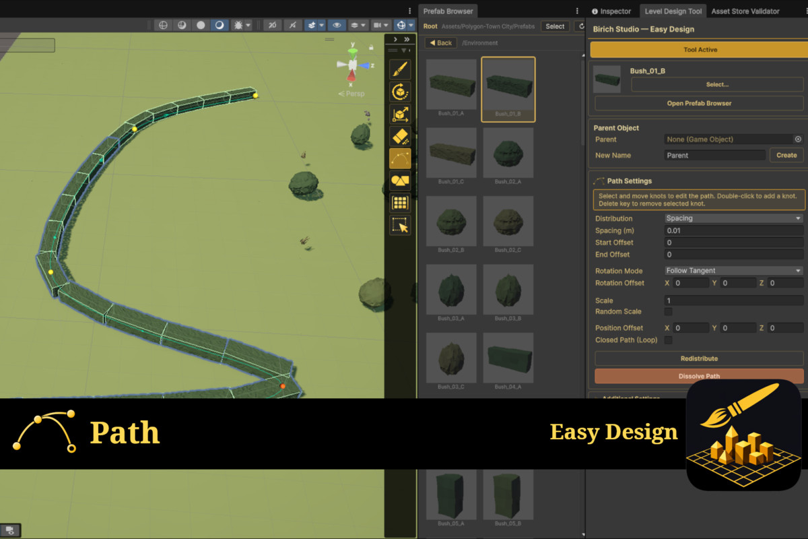Enable the Closed Path (Loop) checkbox
The height and width of the screenshot is (539, 808).
point(669,340)
